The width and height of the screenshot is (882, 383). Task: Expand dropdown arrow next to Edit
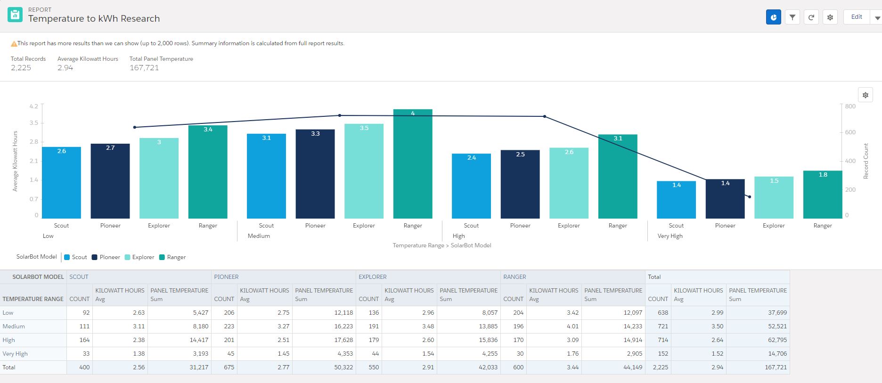pos(877,18)
